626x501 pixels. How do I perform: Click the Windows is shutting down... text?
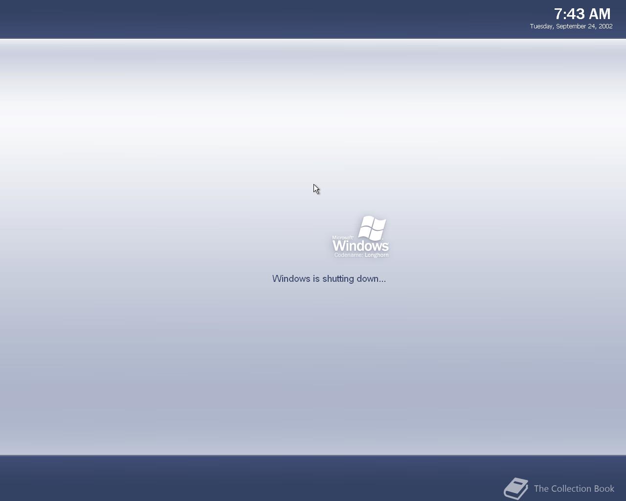[329, 278]
